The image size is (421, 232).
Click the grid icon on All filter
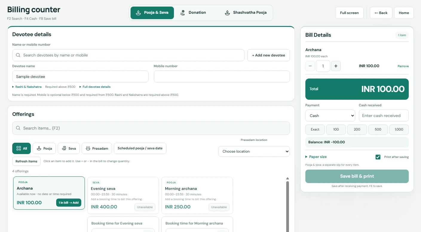pyautogui.click(x=19, y=148)
